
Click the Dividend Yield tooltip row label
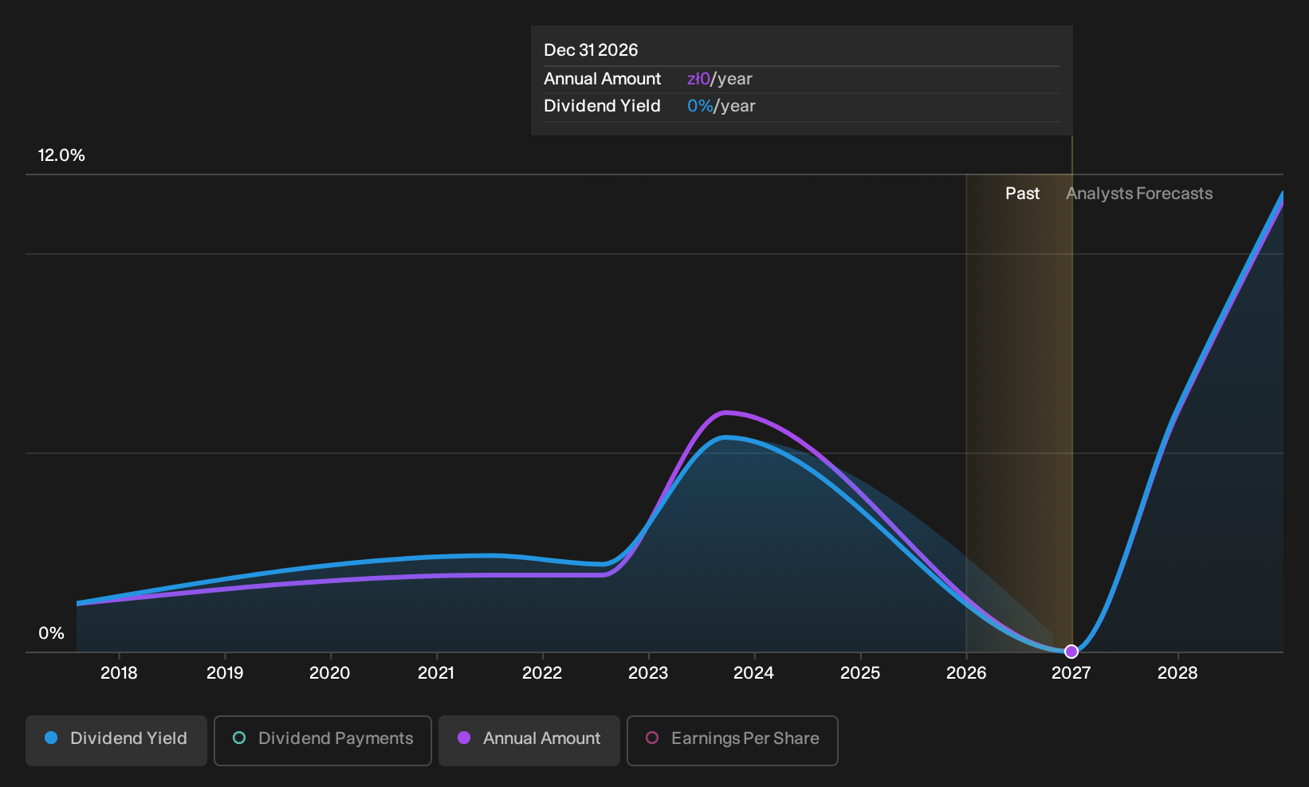(602, 106)
